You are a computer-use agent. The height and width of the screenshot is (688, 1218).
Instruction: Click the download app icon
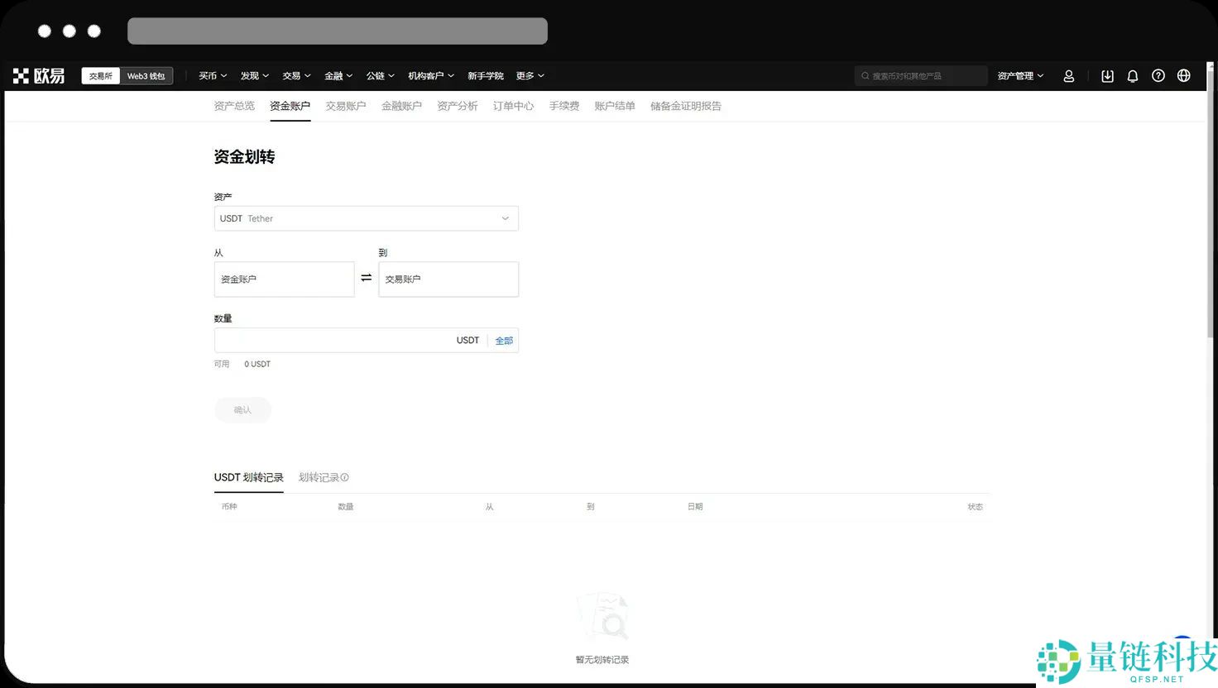[x=1107, y=75]
